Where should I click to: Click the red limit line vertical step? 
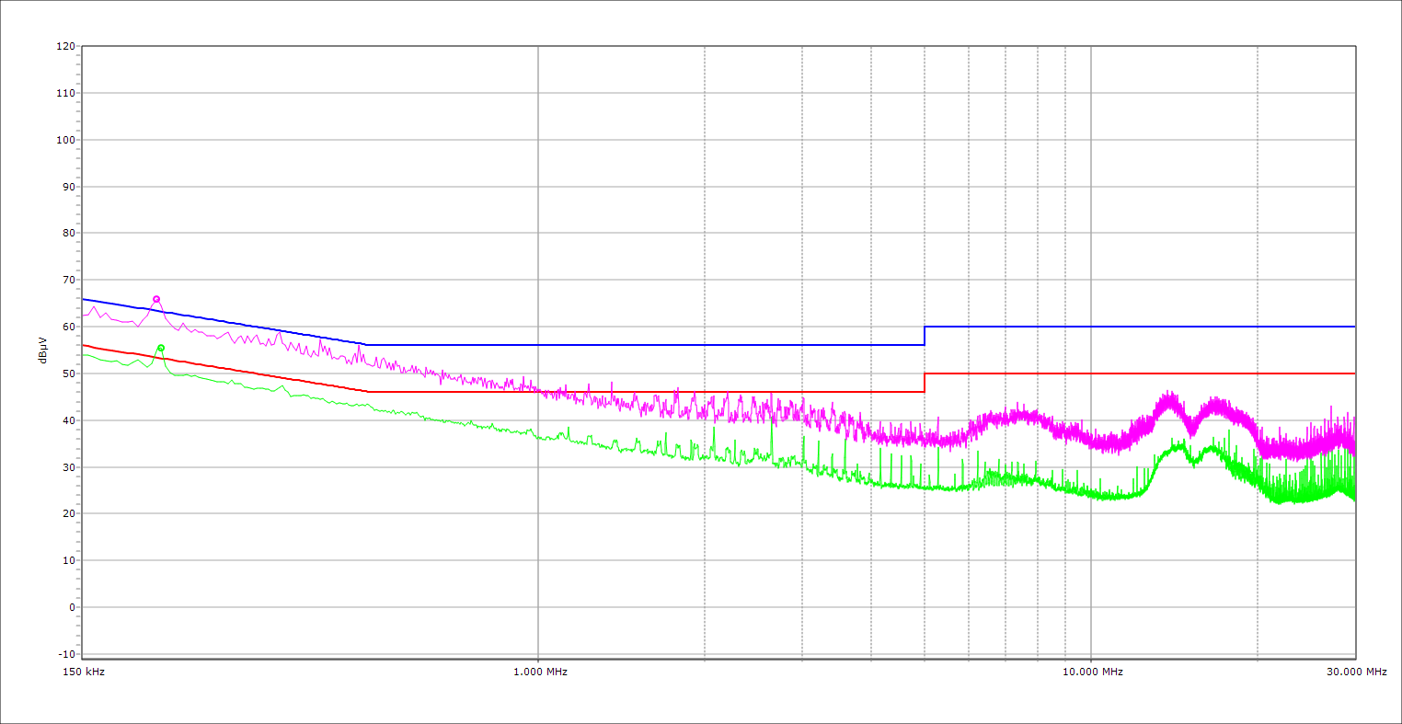[925, 383]
